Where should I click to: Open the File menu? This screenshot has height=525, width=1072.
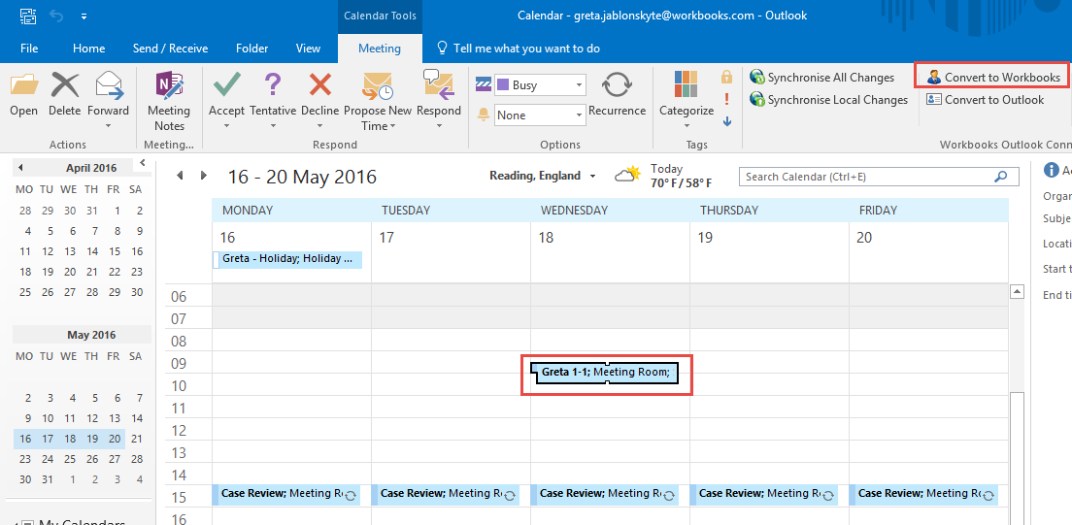coord(29,49)
